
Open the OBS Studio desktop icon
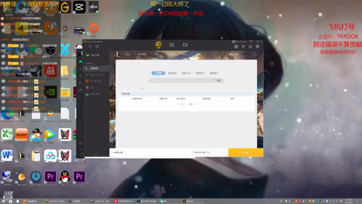coord(50,50)
